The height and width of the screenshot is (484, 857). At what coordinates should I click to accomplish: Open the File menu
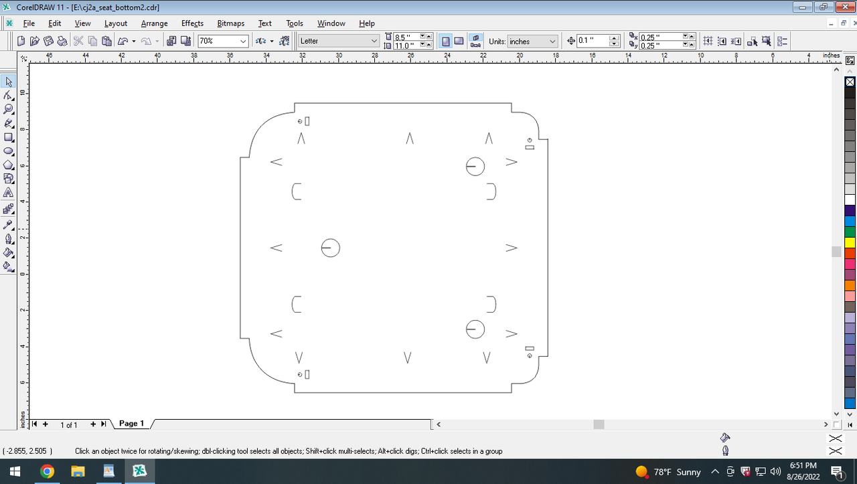point(29,23)
